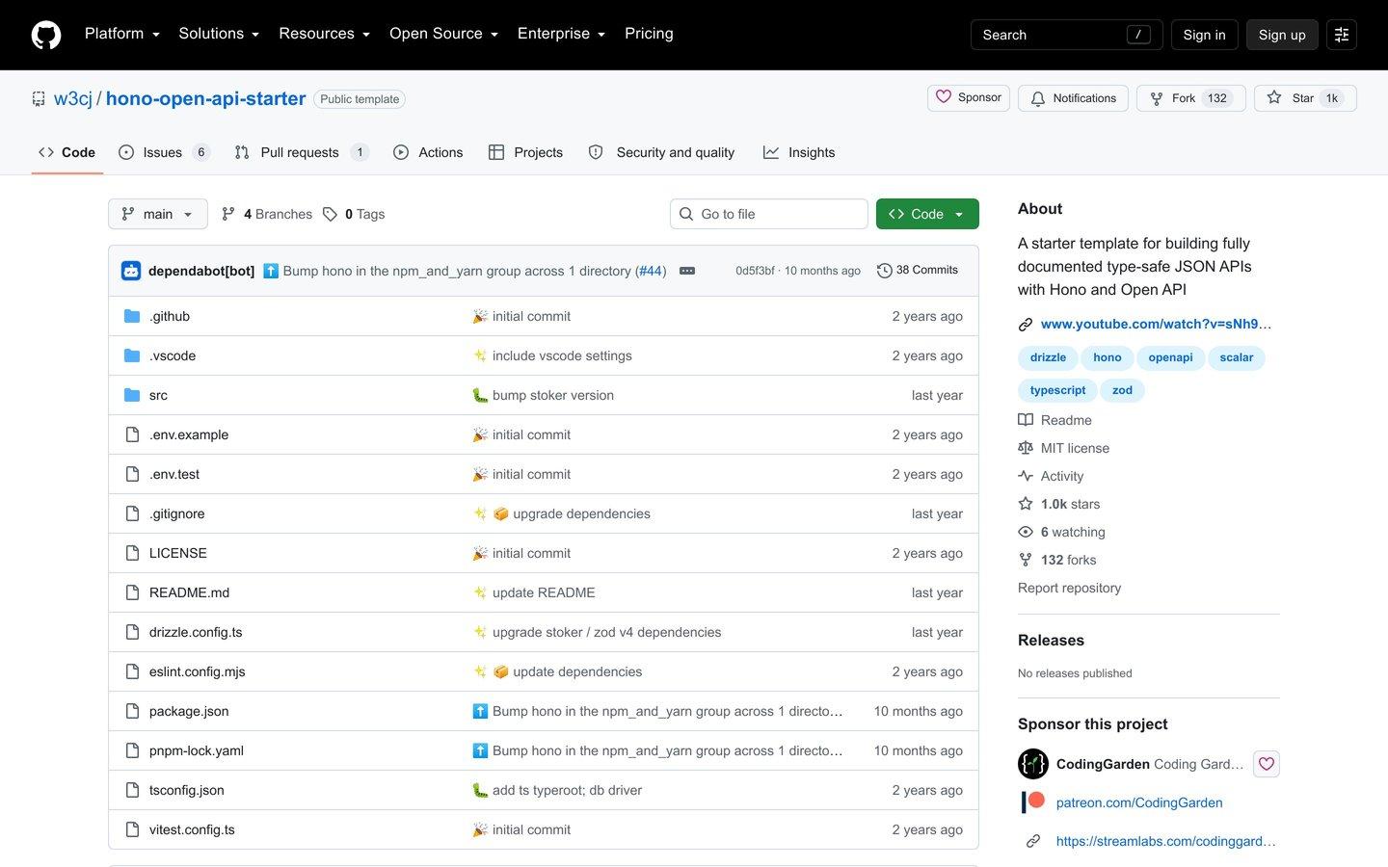Image resolution: width=1388 pixels, height=867 pixels.
Task: Click the scales icon next to MIT license
Action: tap(1026, 448)
